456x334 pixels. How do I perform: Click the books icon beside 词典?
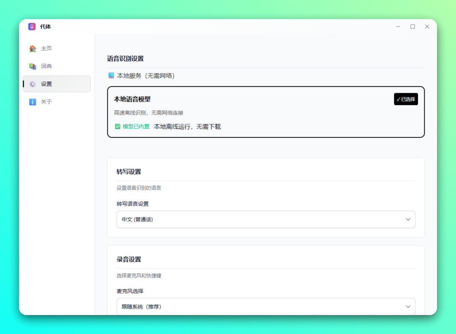(33, 66)
